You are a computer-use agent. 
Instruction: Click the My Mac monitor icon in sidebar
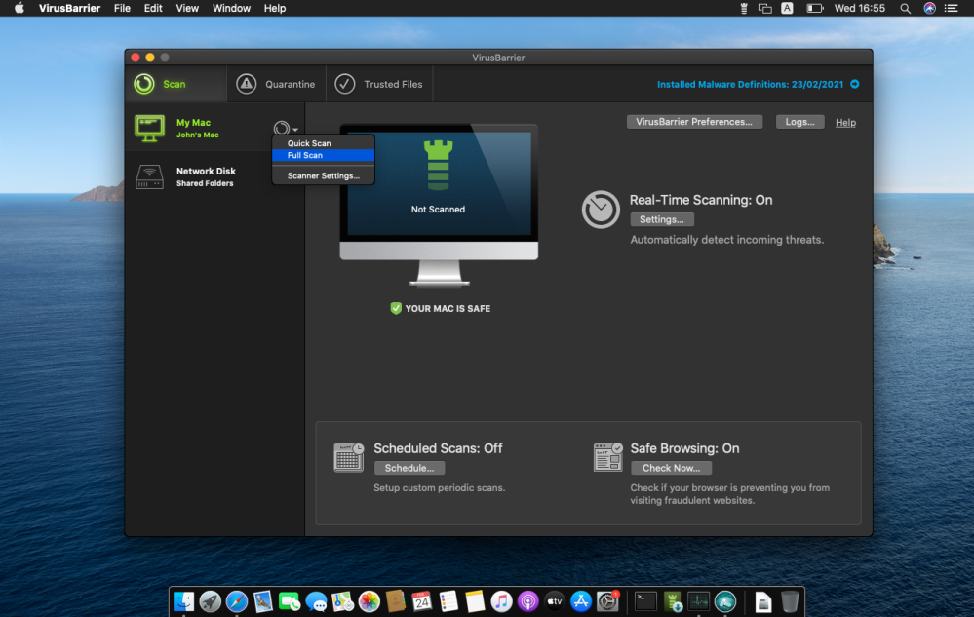(x=149, y=128)
